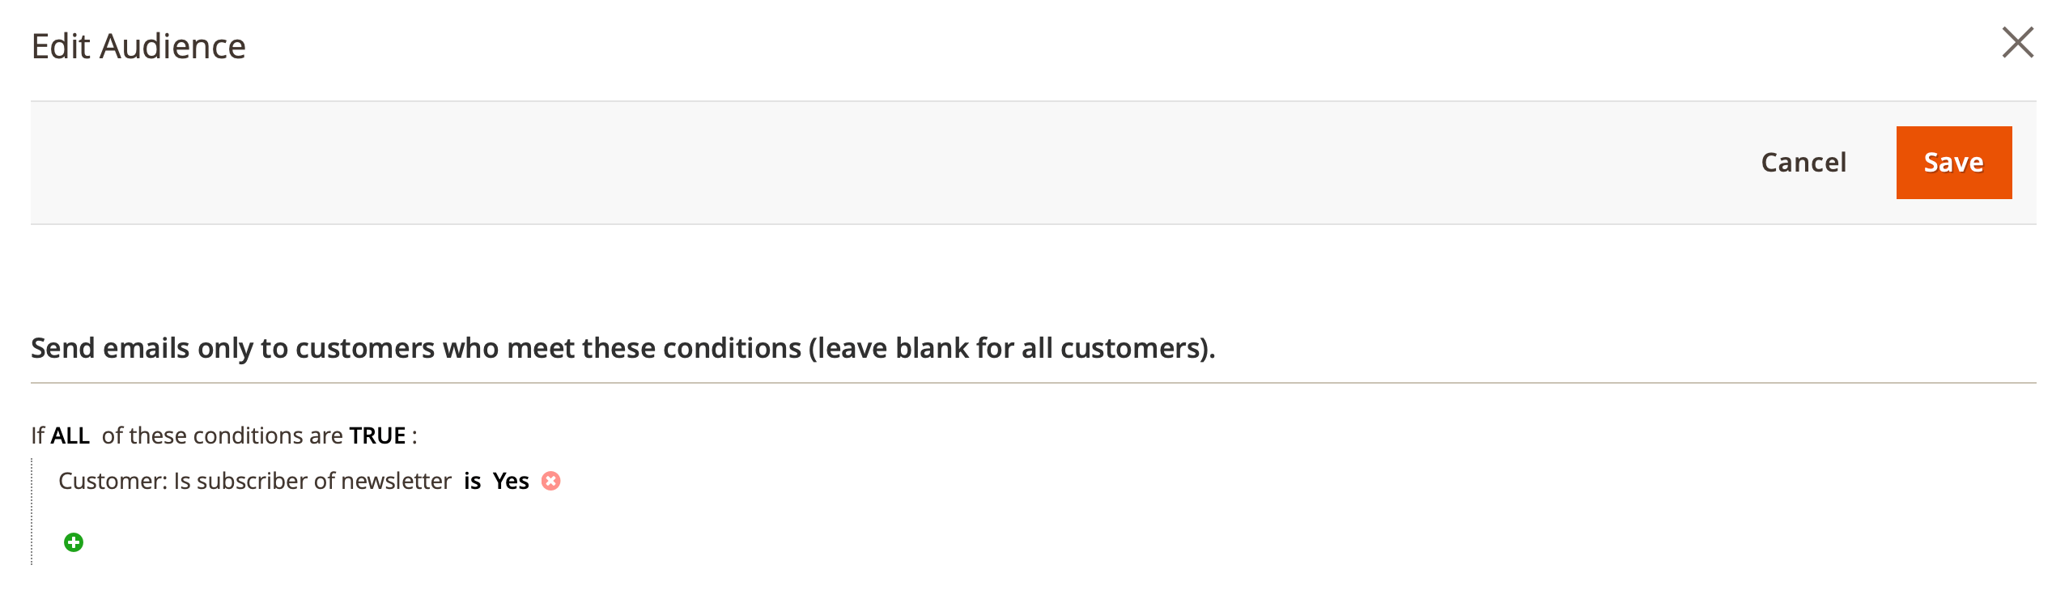Click the Save button
The image size is (2069, 599).
point(1953,163)
